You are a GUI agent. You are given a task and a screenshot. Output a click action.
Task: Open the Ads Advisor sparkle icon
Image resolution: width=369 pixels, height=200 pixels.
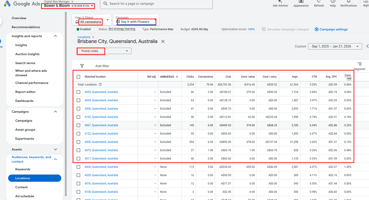[280, 1]
